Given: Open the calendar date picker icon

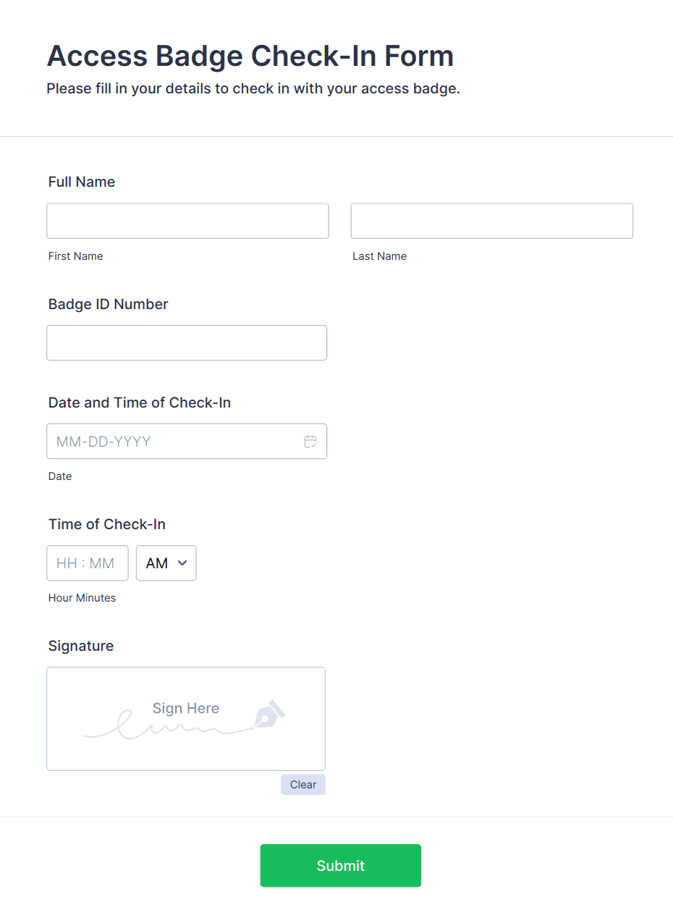Looking at the screenshot, I should click(310, 442).
